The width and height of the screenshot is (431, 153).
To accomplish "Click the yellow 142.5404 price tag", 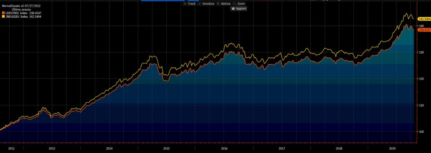I will pyautogui.click(x=424, y=19).
